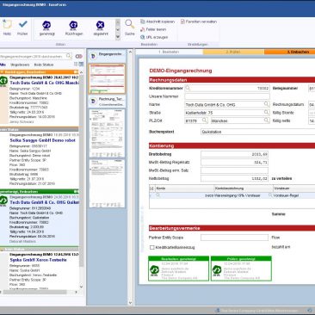
Task: Toggle select-all checkbox in Konto table header
Action: pyautogui.click(x=151, y=188)
